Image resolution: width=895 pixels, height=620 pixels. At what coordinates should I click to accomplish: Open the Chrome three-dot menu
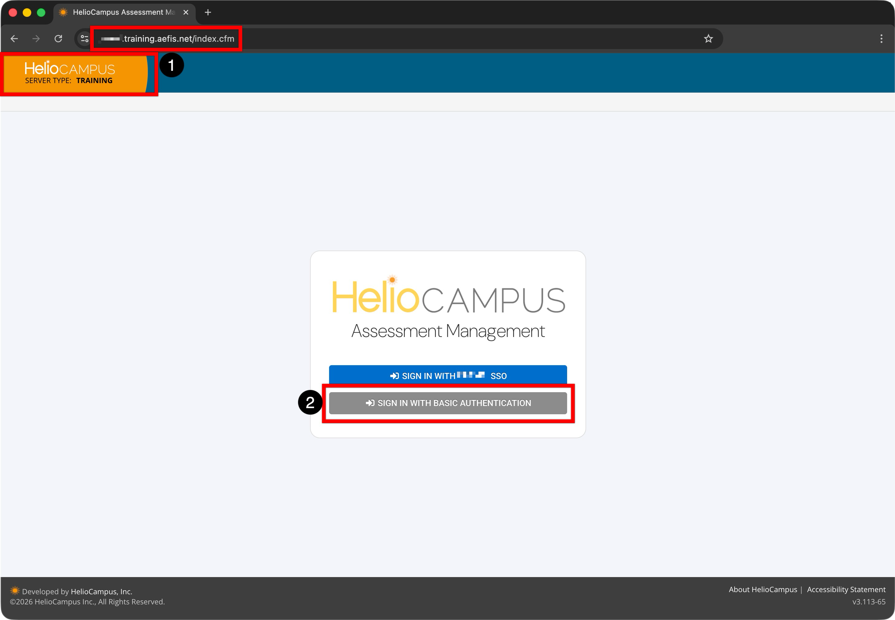click(881, 39)
